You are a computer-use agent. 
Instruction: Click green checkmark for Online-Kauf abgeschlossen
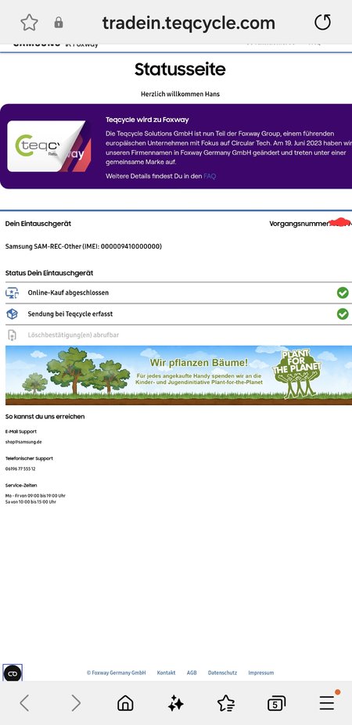[343, 293]
